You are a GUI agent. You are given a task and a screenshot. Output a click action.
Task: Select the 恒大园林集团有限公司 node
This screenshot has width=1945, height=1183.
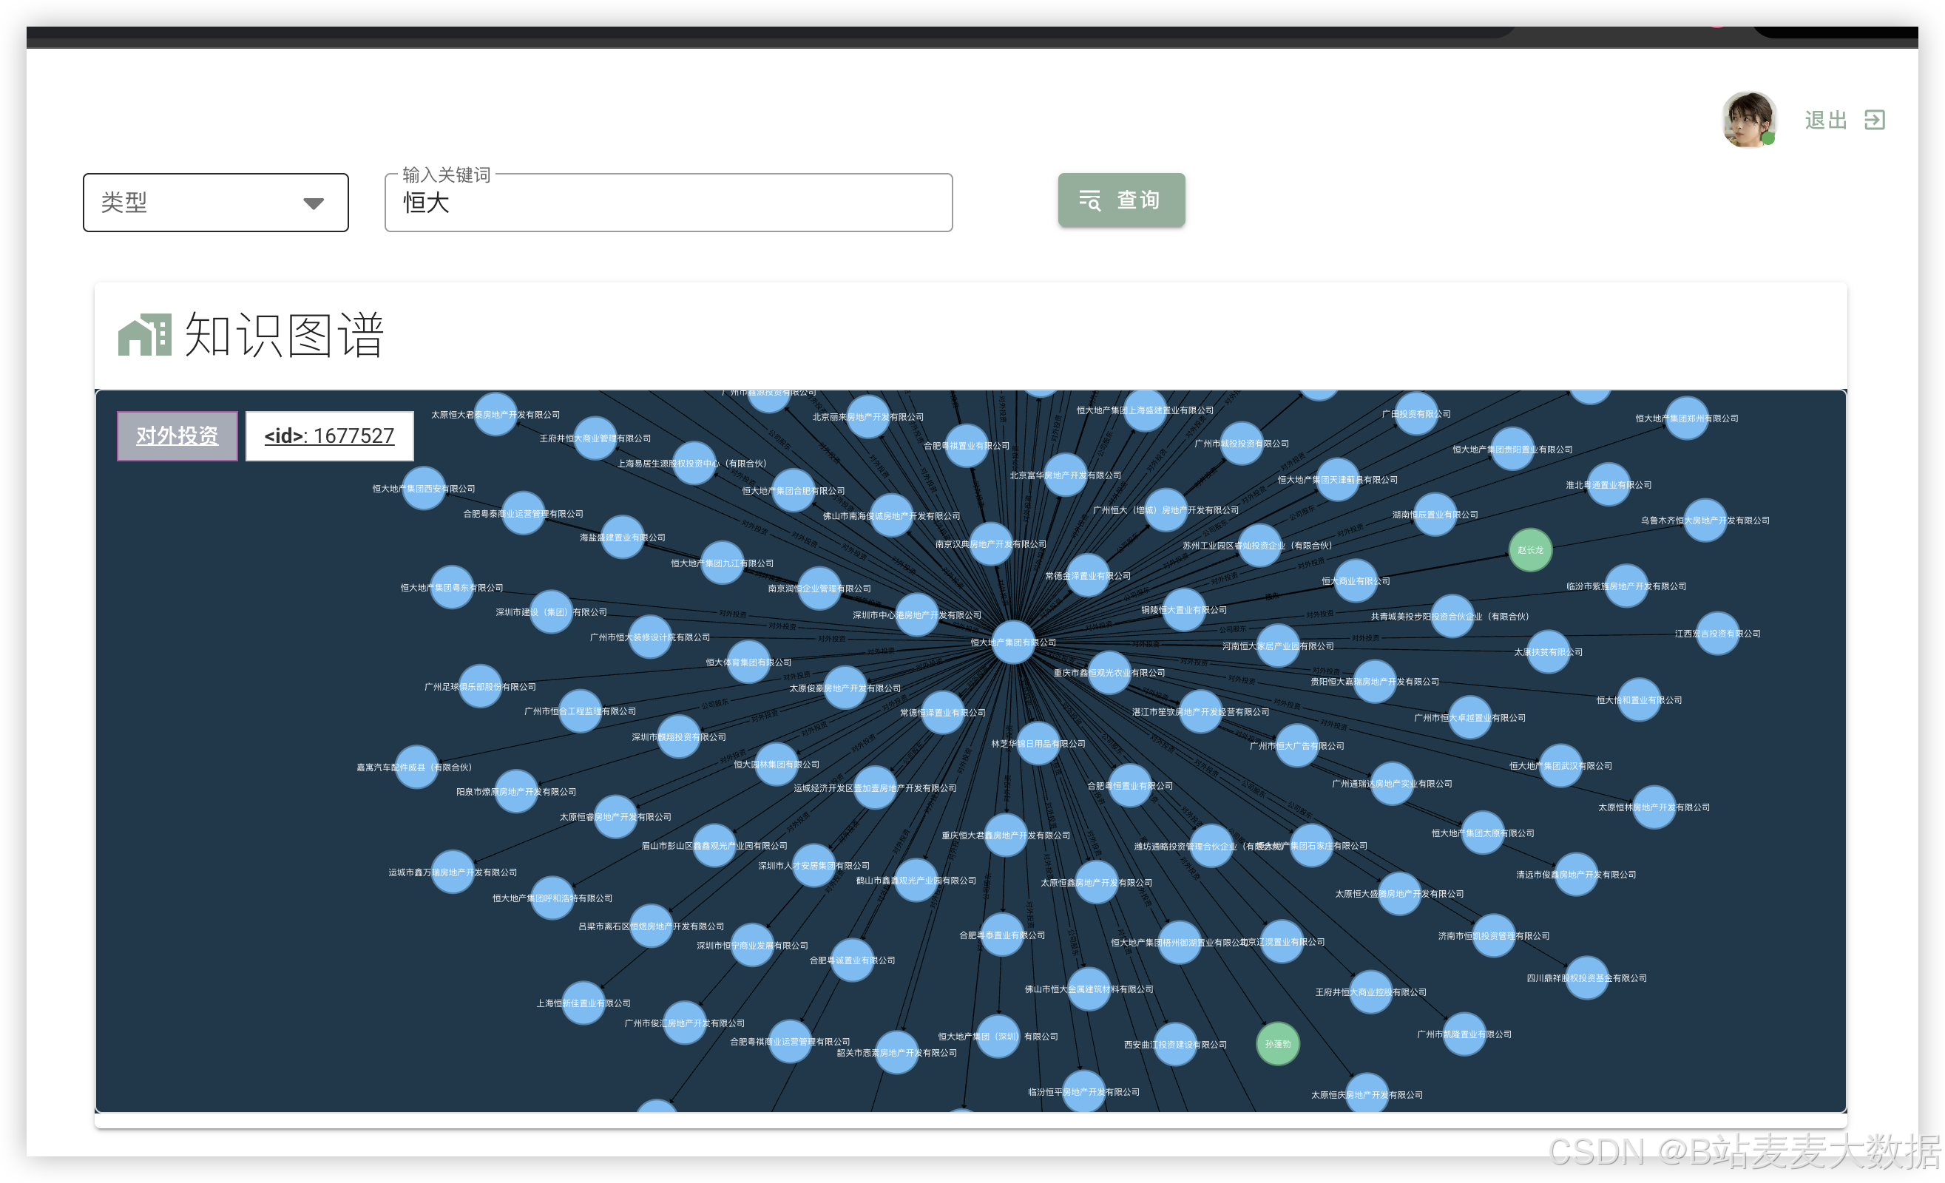776,764
